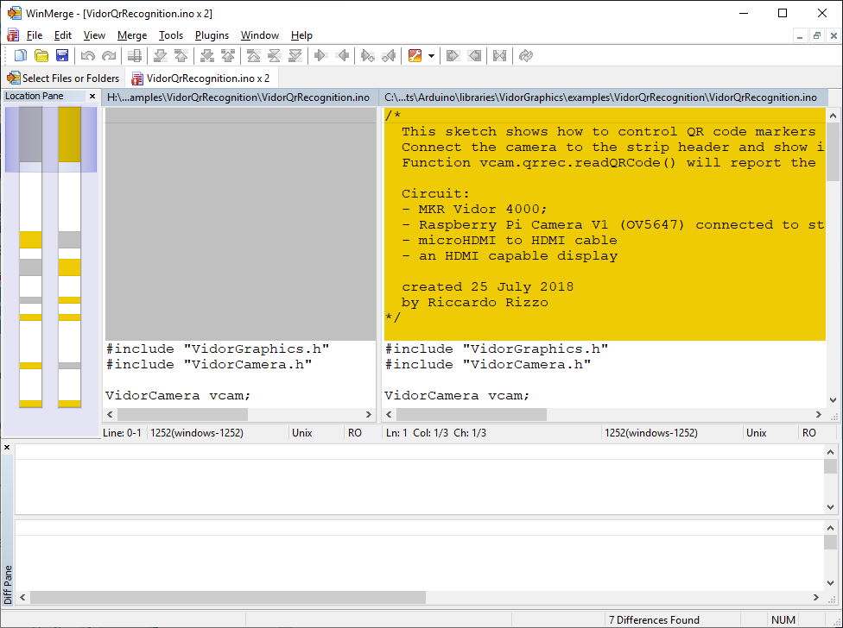The height and width of the screenshot is (628, 843).
Task: Save the file with the floppy disk icon
Action: click(62, 56)
